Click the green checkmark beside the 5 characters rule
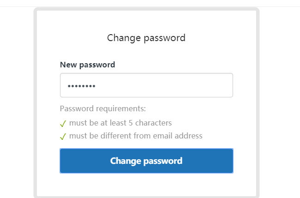This screenshot has height=198, width=300. 63,124
